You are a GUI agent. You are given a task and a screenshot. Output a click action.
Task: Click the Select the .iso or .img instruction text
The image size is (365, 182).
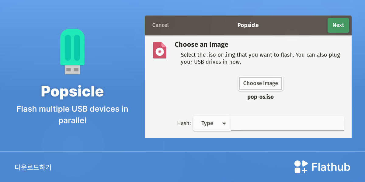[260, 58]
